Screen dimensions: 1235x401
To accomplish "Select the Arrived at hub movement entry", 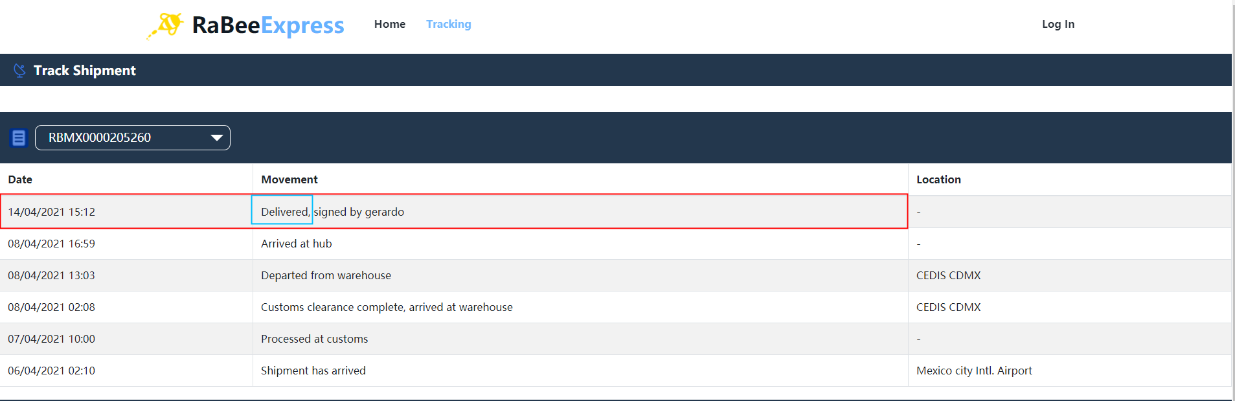I will [x=296, y=244].
